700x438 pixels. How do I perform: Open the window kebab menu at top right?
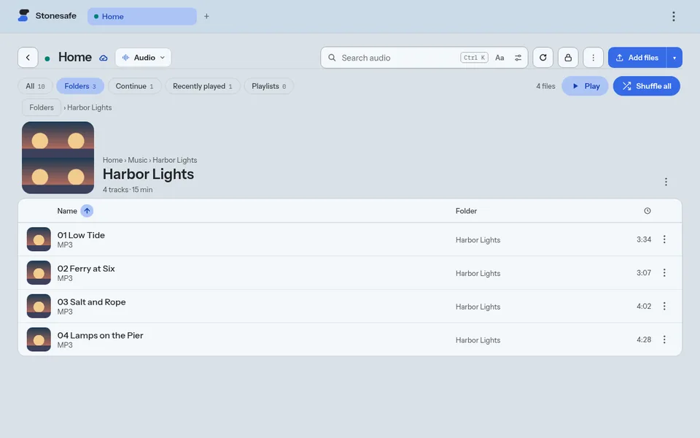[x=673, y=17]
